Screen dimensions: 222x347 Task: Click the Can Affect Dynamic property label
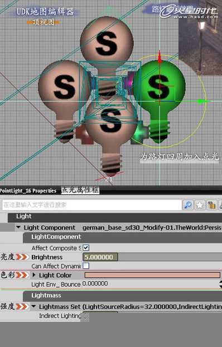click(x=56, y=266)
